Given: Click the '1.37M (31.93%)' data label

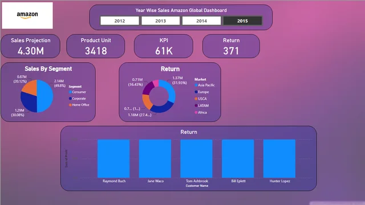Looking at the screenshot, I should [x=179, y=80].
